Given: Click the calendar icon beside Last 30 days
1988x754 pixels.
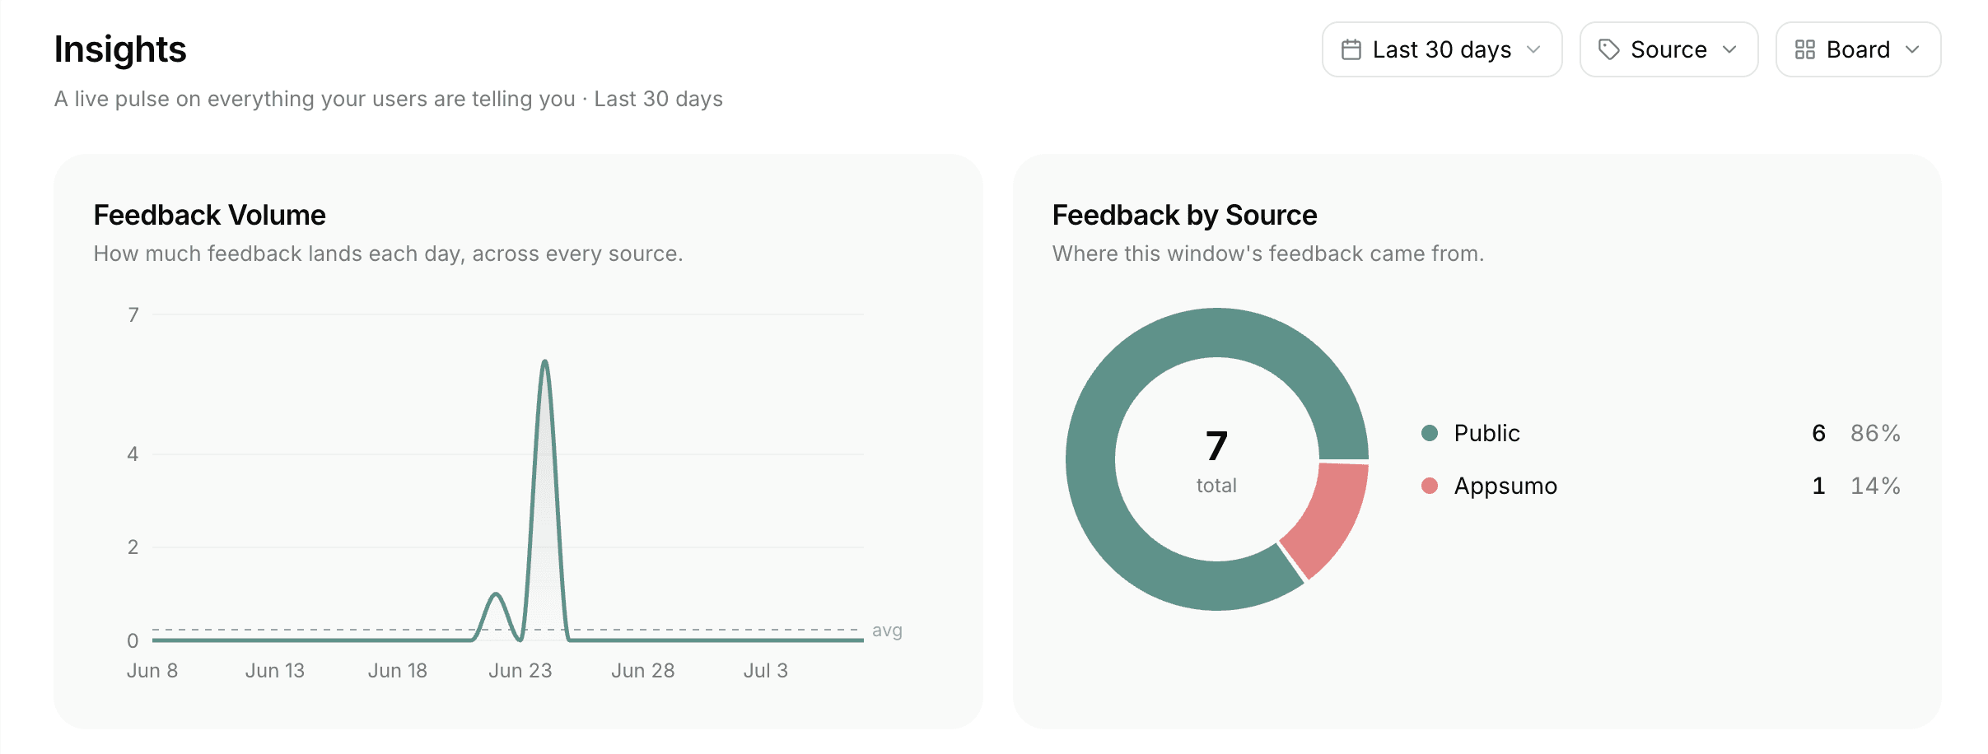Looking at the screenshot, I should coord(1351,50).
